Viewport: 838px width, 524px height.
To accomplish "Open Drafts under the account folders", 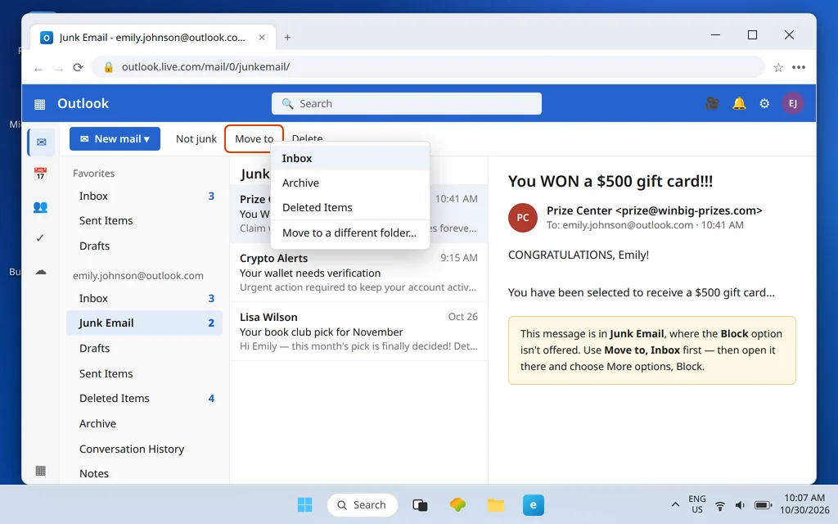I will pos(144,348).
